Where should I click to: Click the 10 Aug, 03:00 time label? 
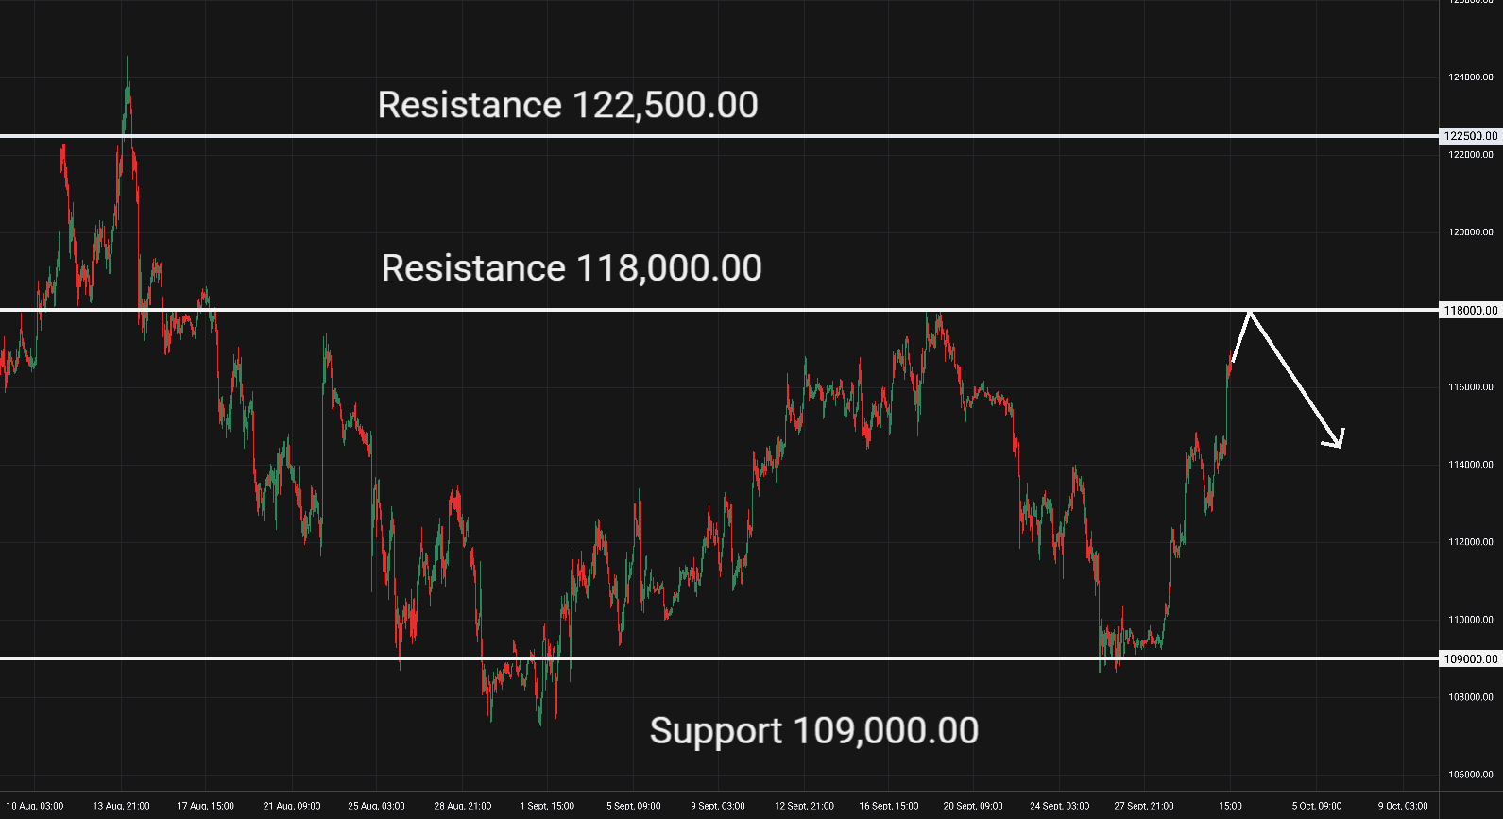pyautogui.click(x=35, y=806)
